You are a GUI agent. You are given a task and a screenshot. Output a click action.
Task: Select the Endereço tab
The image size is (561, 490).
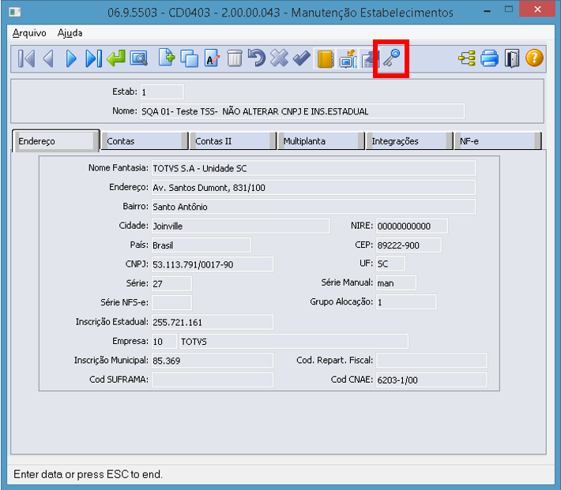56,140
